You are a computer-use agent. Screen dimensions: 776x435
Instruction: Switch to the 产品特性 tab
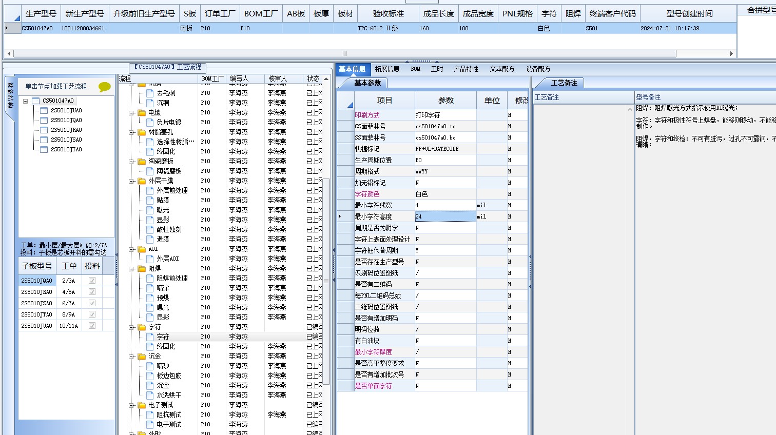(x=466, y=69)
